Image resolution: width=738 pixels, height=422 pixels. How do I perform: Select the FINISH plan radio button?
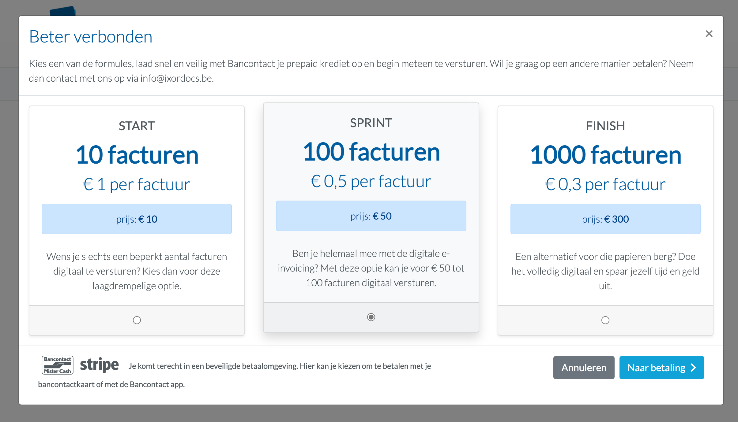coord(605,320)
